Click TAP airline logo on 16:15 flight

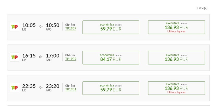click(14, 57)
